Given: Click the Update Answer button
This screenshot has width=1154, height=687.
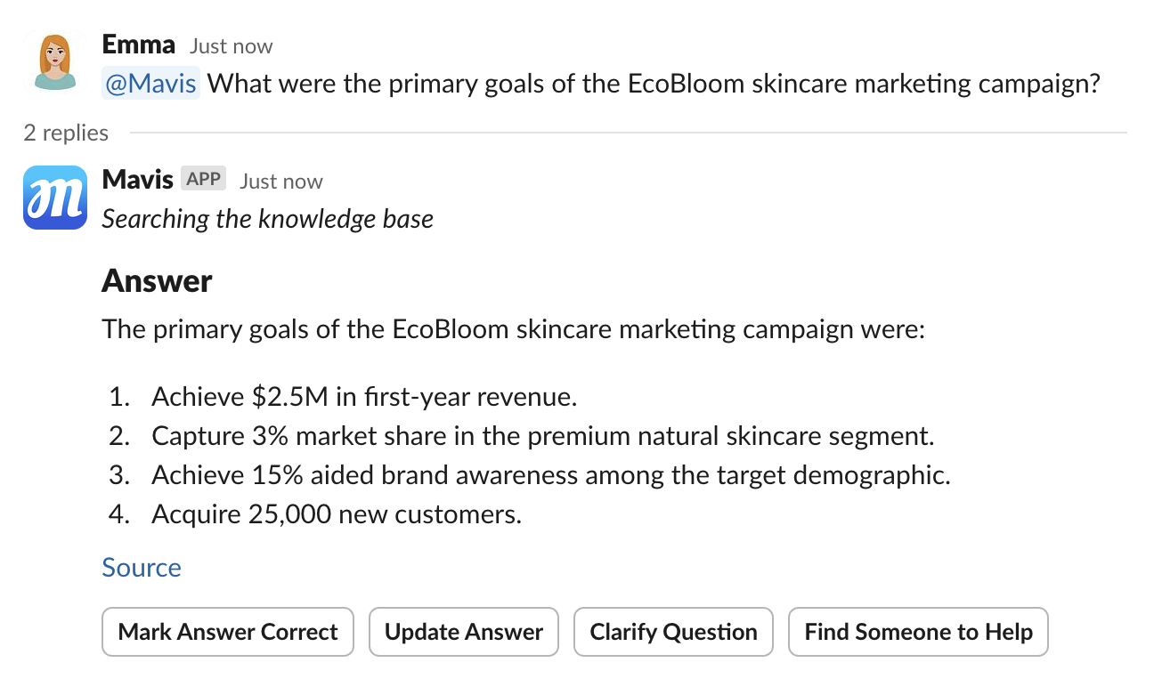Looking at the screenshot, I should coord(463,632).
